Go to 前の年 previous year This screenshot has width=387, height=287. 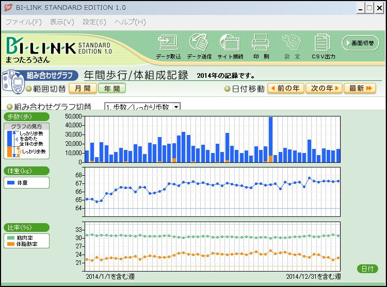tap(285, 89)
